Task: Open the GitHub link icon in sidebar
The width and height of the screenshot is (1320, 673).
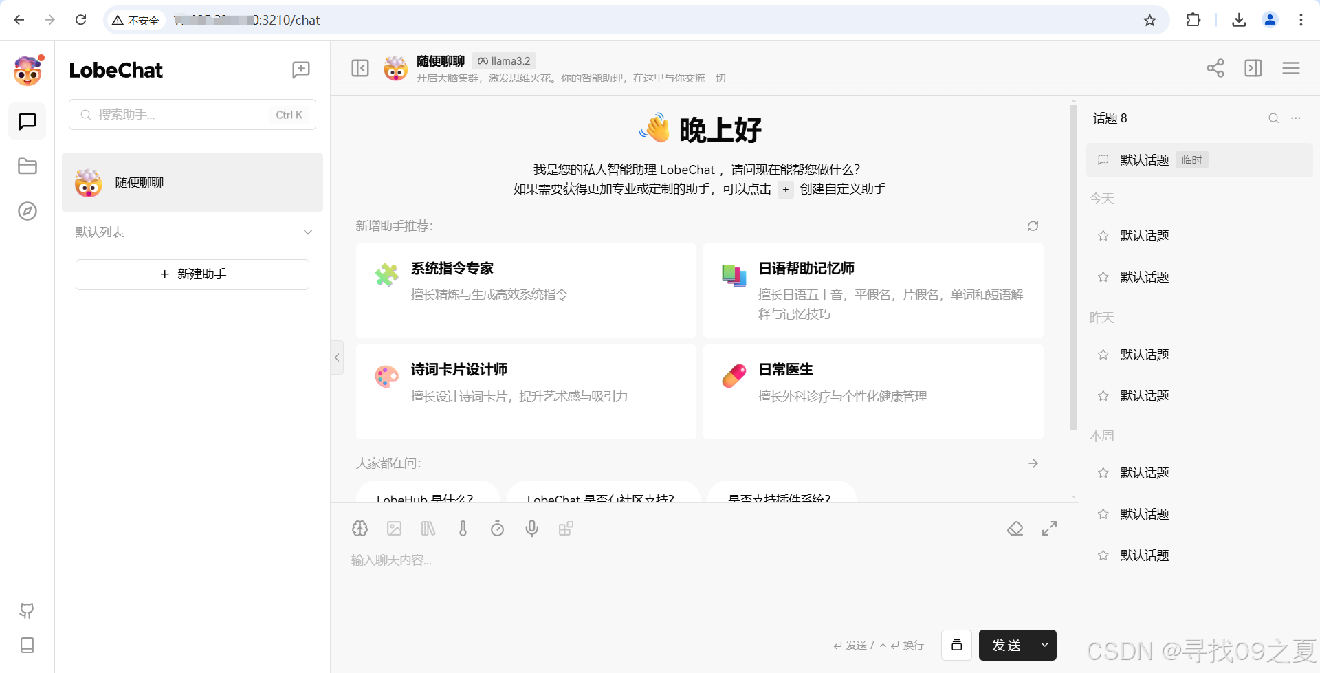Action: (27, 610)
